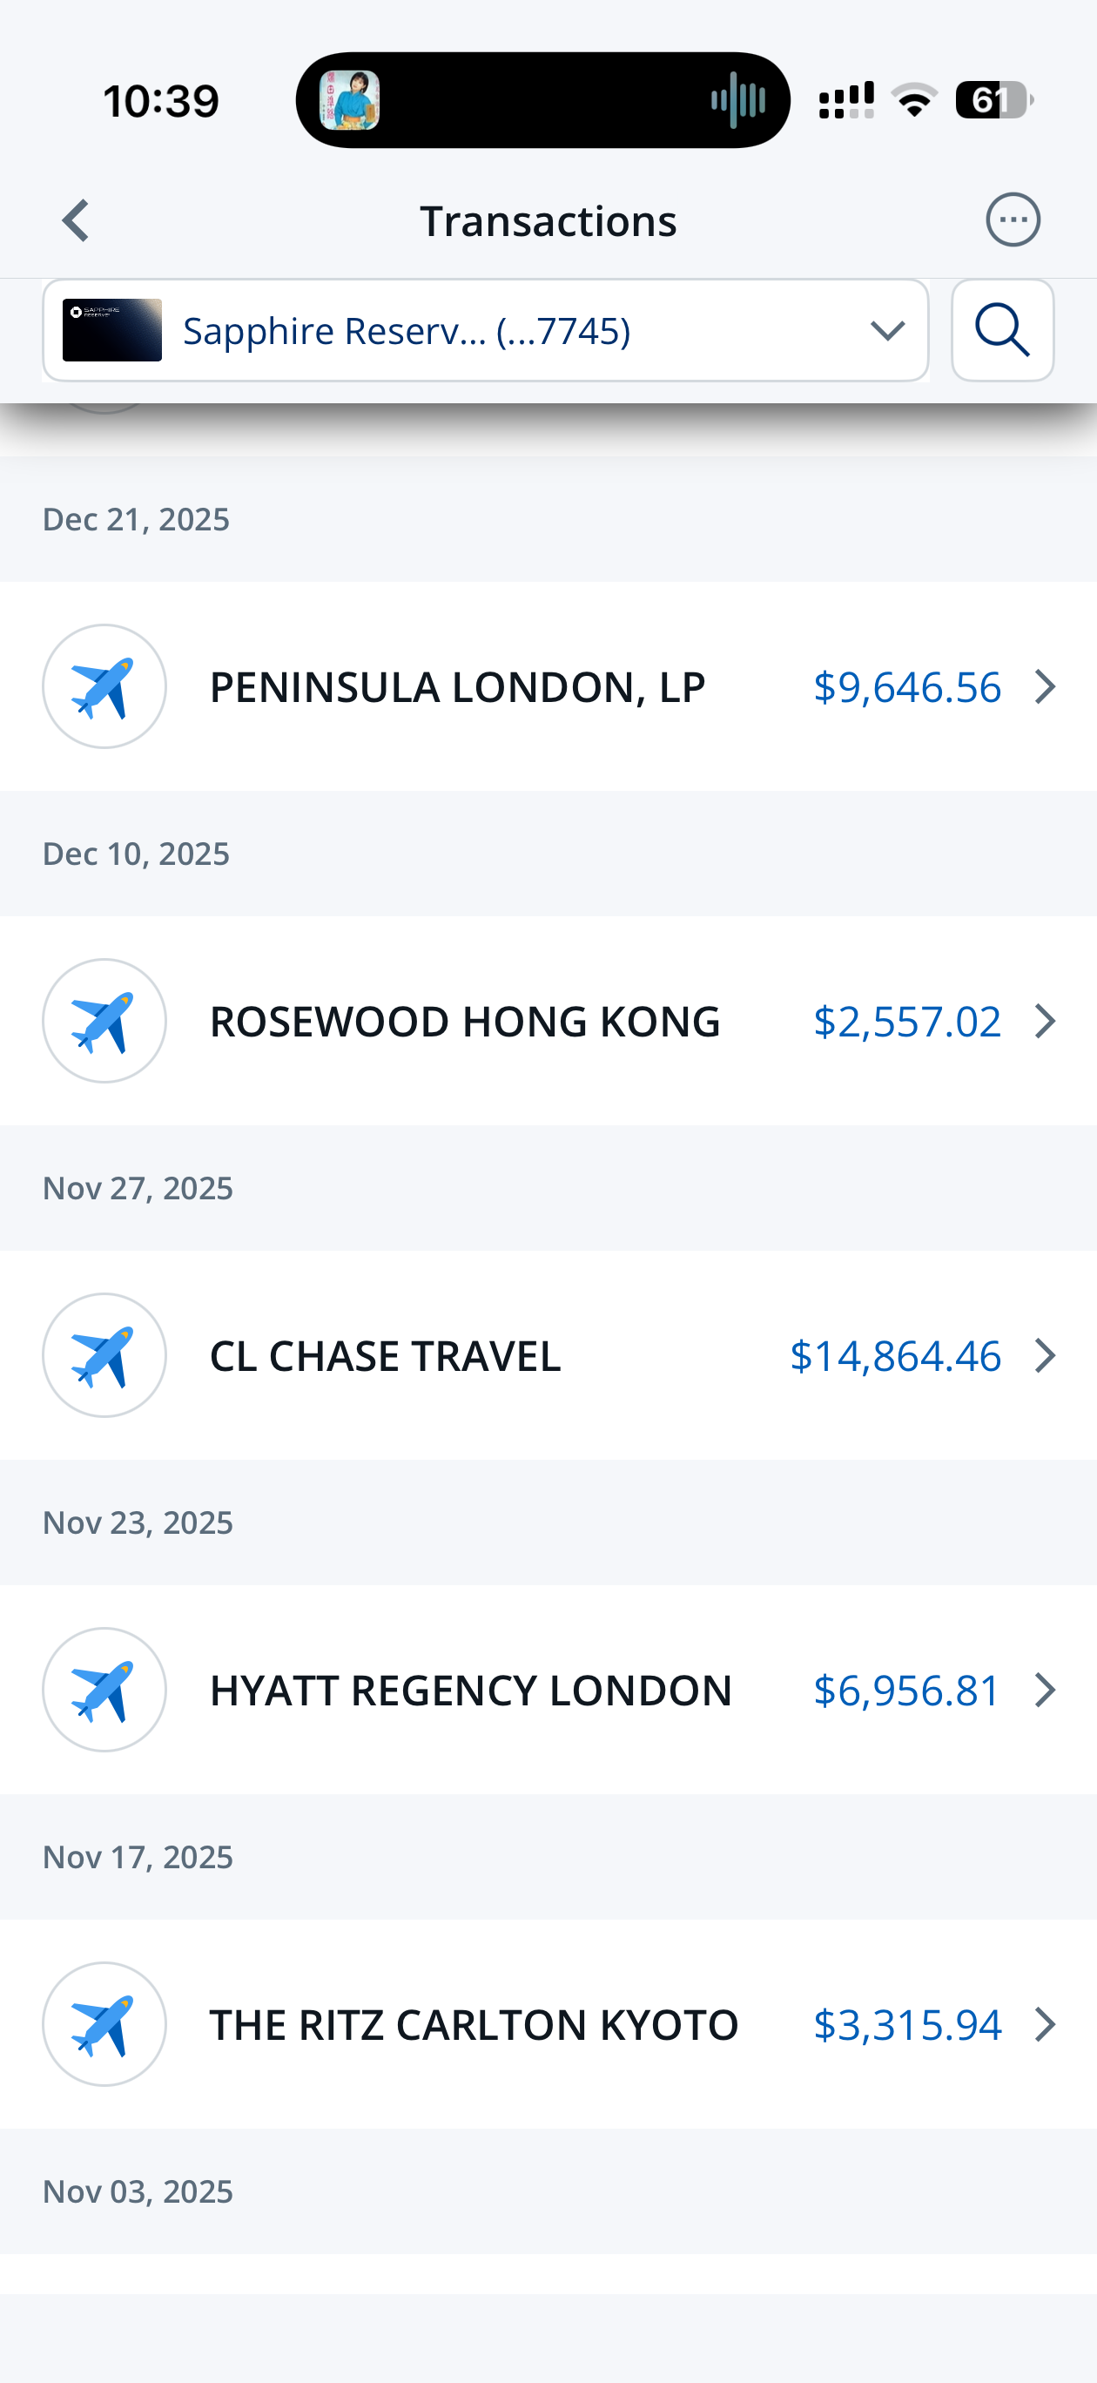The width and height of the screenshot is (1097, 2383).
Task: Open Ritz Carlton Kyoto details chevron
Action: point(1046,2024)
